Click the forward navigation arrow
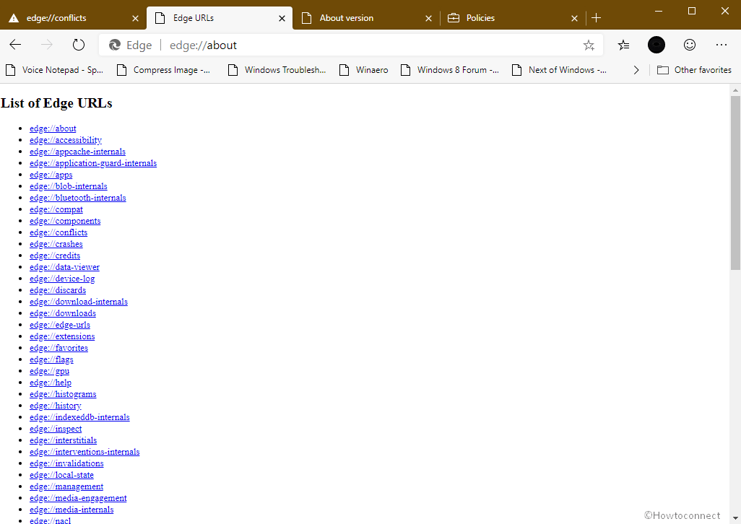The width and height of the screenshot is (741, 524). [x=47, y=45]
